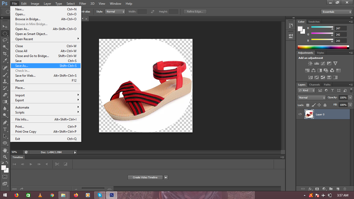Toggle lock position

click(x=319, y=105)
